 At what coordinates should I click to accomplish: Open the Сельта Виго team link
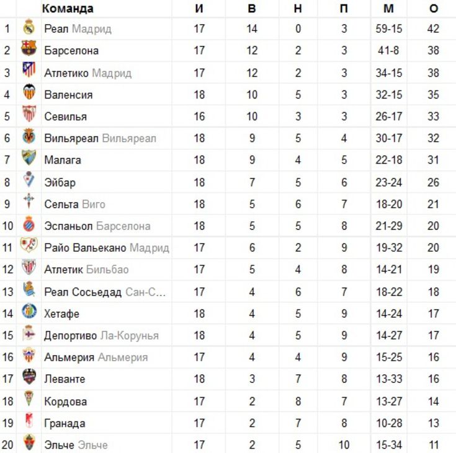(x=74, y=205)
